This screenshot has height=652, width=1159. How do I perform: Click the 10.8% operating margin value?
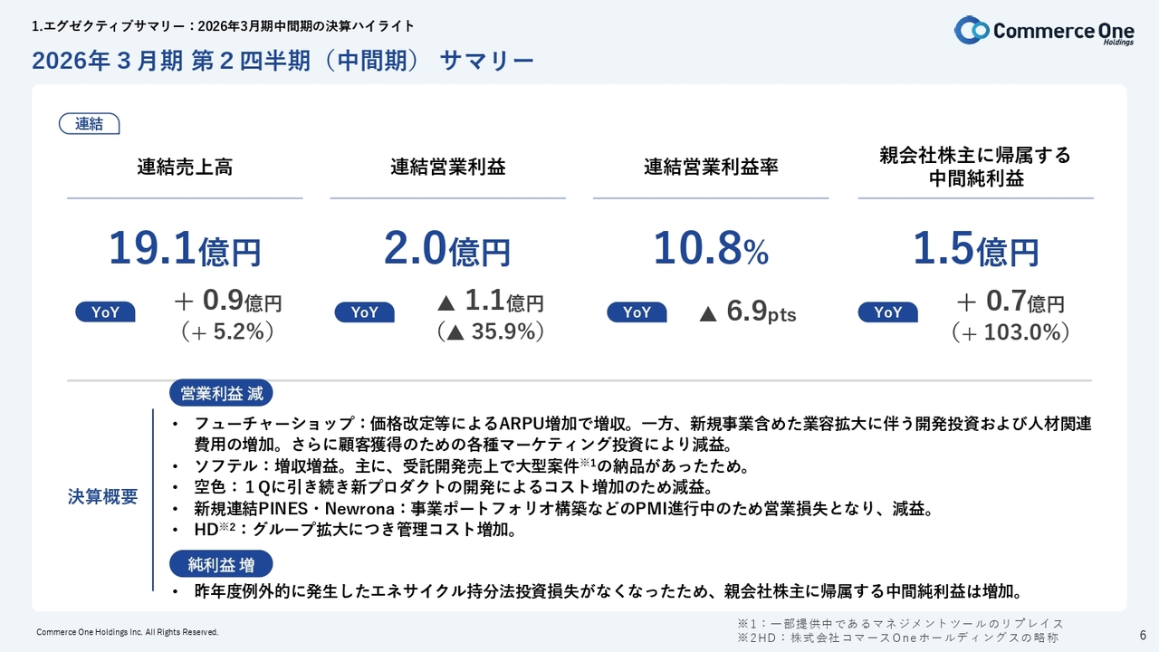(711, 249)
